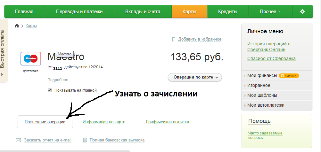Toggle Показывать на главной checkbox
The height and width of the screenshot is (152, 321).
coord(50,90)
